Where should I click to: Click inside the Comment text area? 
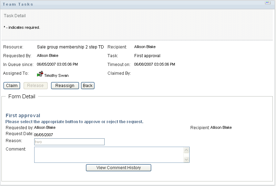[109, 155]
